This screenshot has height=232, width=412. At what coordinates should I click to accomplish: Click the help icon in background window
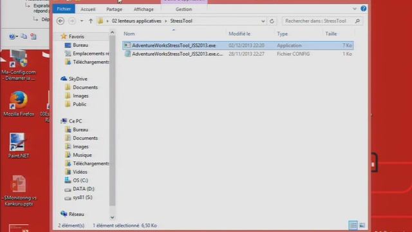pos(12,37)
